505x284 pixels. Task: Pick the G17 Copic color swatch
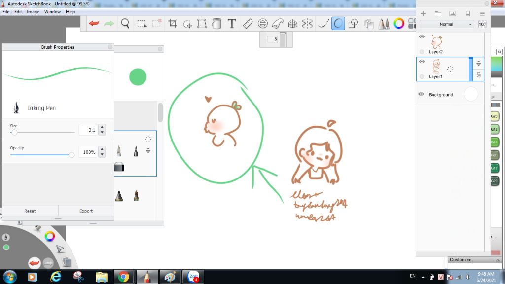[494, 168]
